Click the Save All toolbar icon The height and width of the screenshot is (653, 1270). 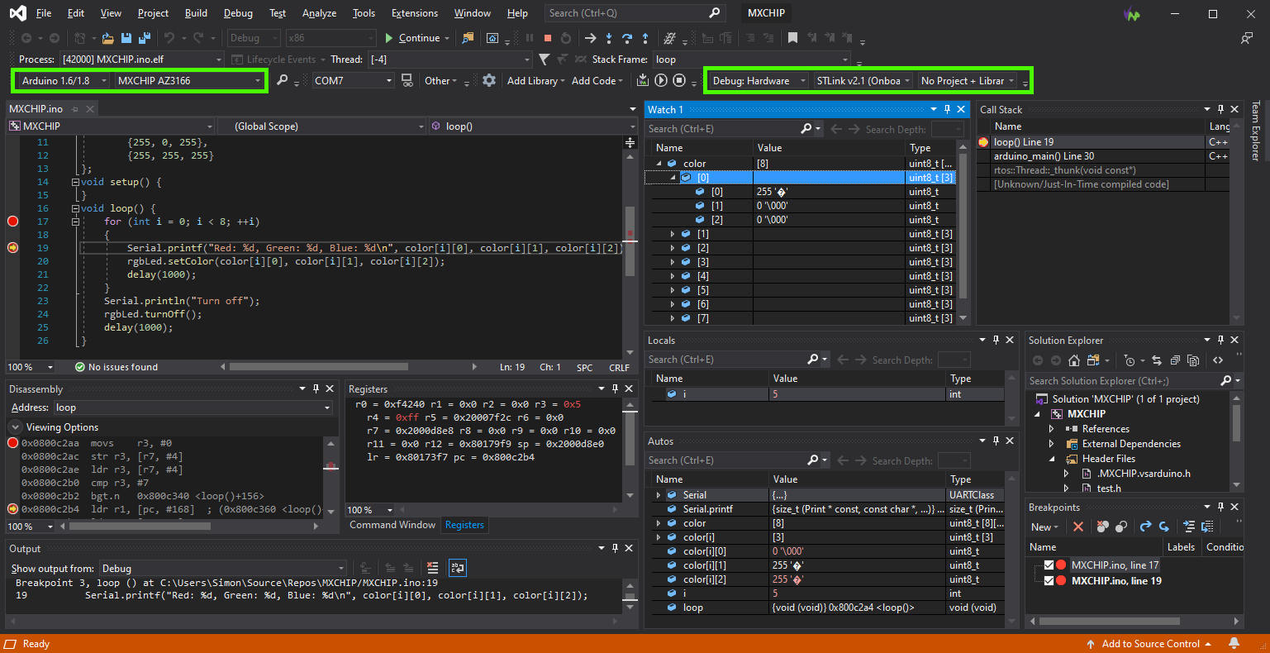tap(145, 38)
